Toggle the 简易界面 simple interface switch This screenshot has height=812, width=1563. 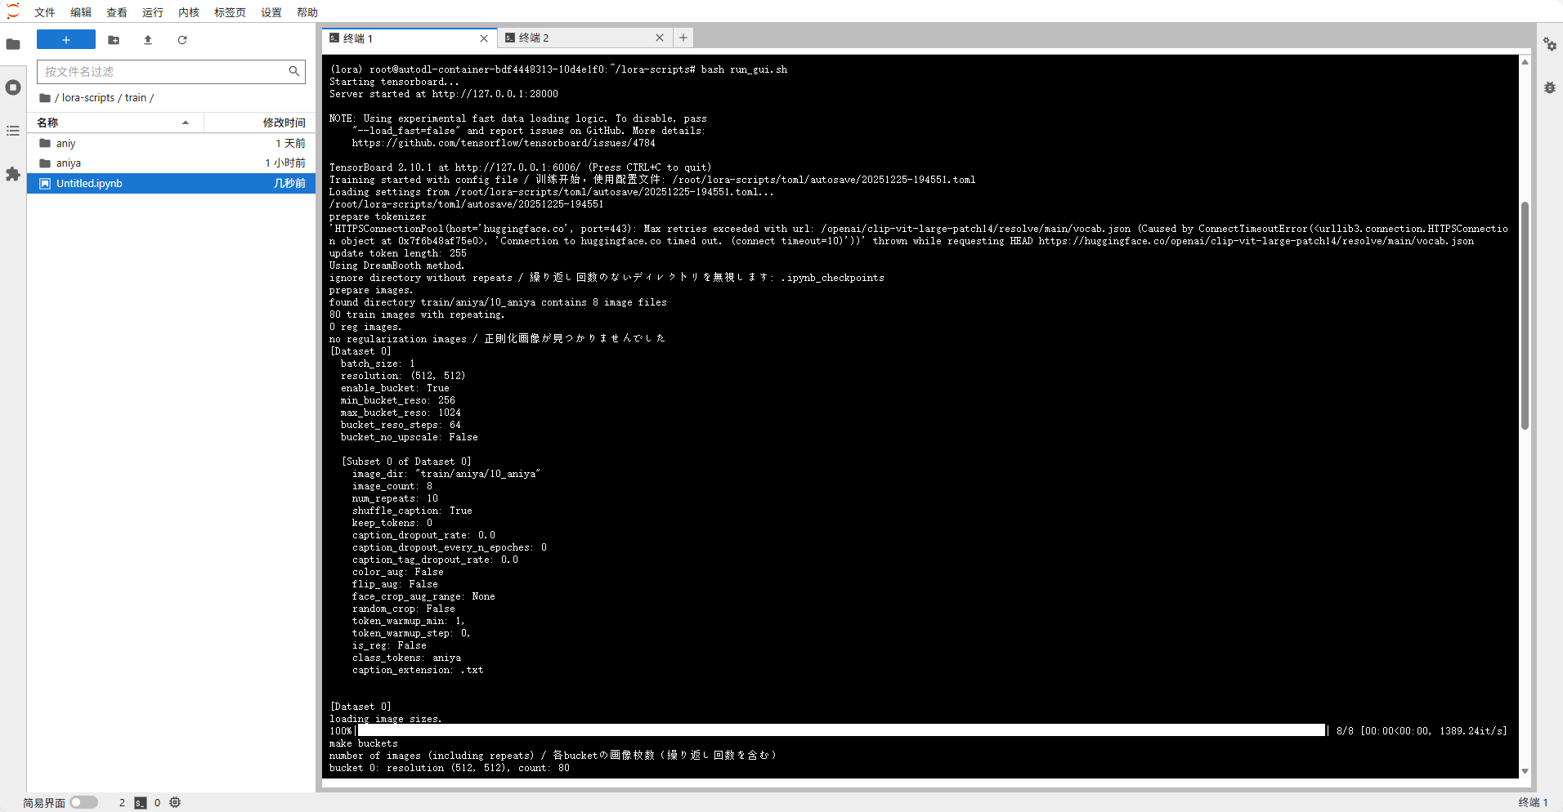pyautogui.click(x=83, y=802)
